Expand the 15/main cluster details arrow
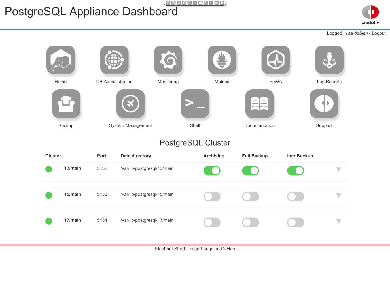390x286 pixels. click(338, 196)
